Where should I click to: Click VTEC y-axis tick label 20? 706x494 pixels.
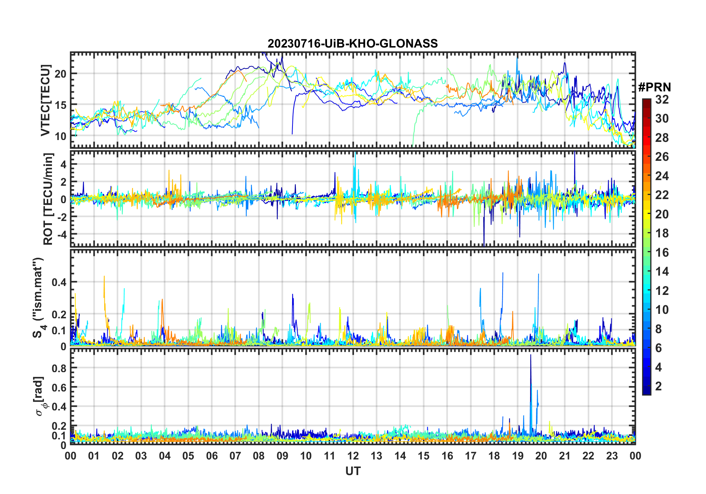[61, 74]
